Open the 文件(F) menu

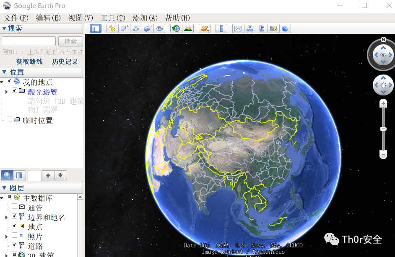[x=16, y=18]
